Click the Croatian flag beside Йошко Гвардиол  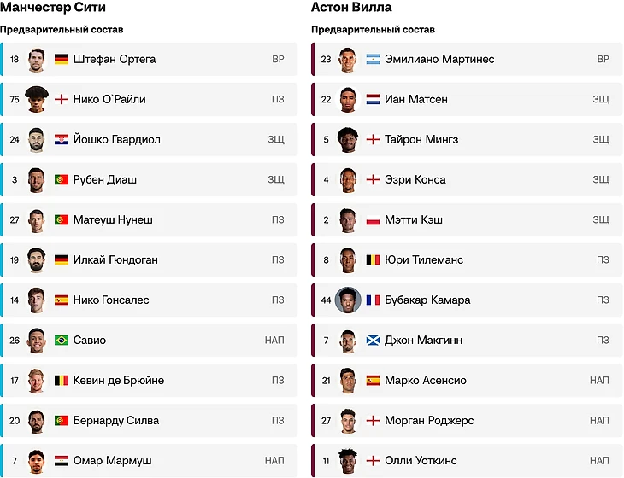[x=62, y=140]
